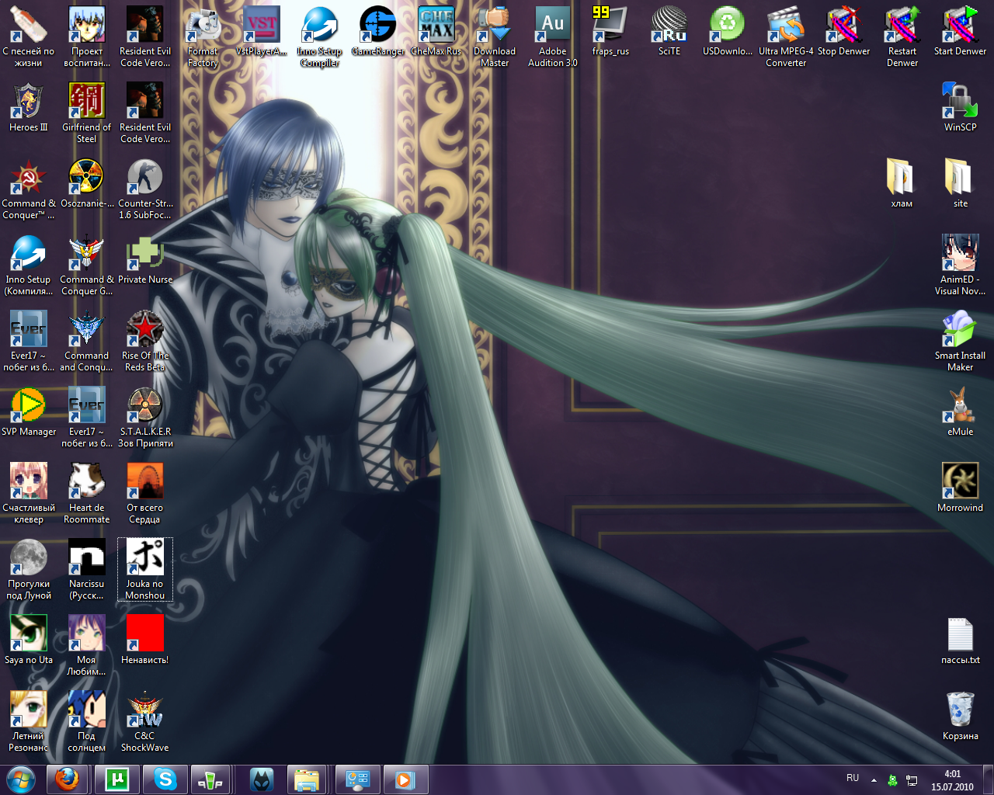Open Rise Of The Reds Beta
The width and height of the screenshot is (994, 795).
click(145, 341)
